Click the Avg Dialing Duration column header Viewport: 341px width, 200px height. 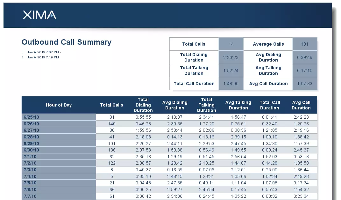click(x=175, y=105)
